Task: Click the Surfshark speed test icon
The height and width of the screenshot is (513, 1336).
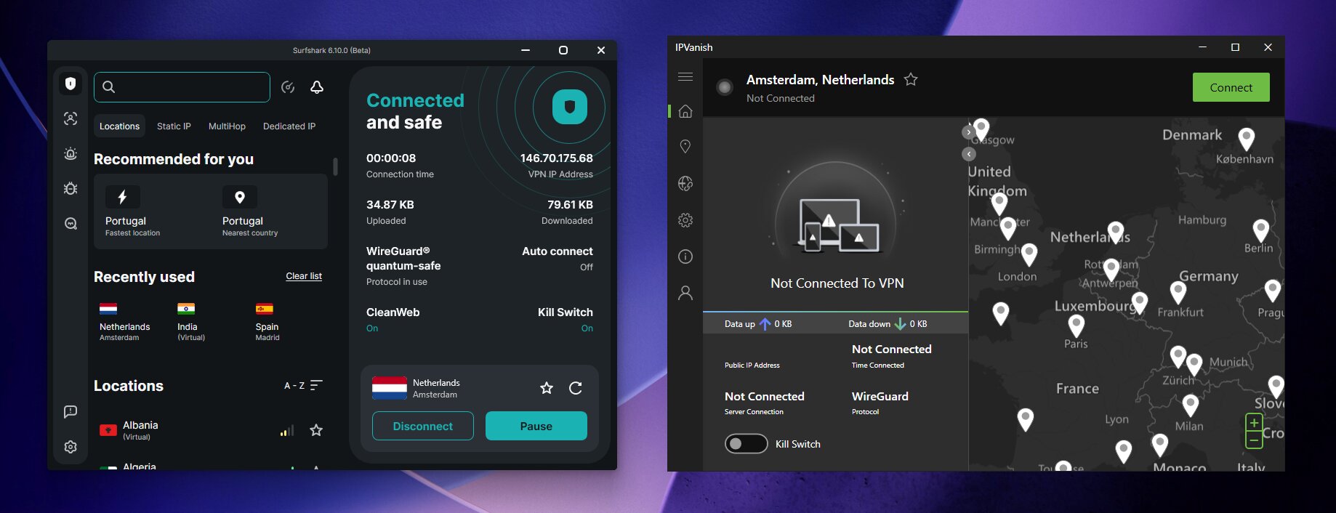Action: coord(288,87)
